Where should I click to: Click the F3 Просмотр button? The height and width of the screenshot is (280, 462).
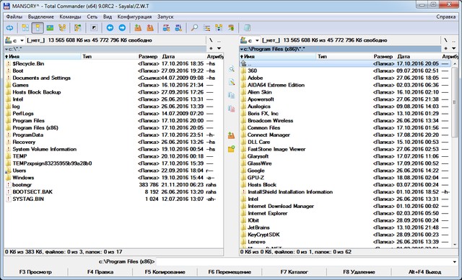(x=35, y=272)
